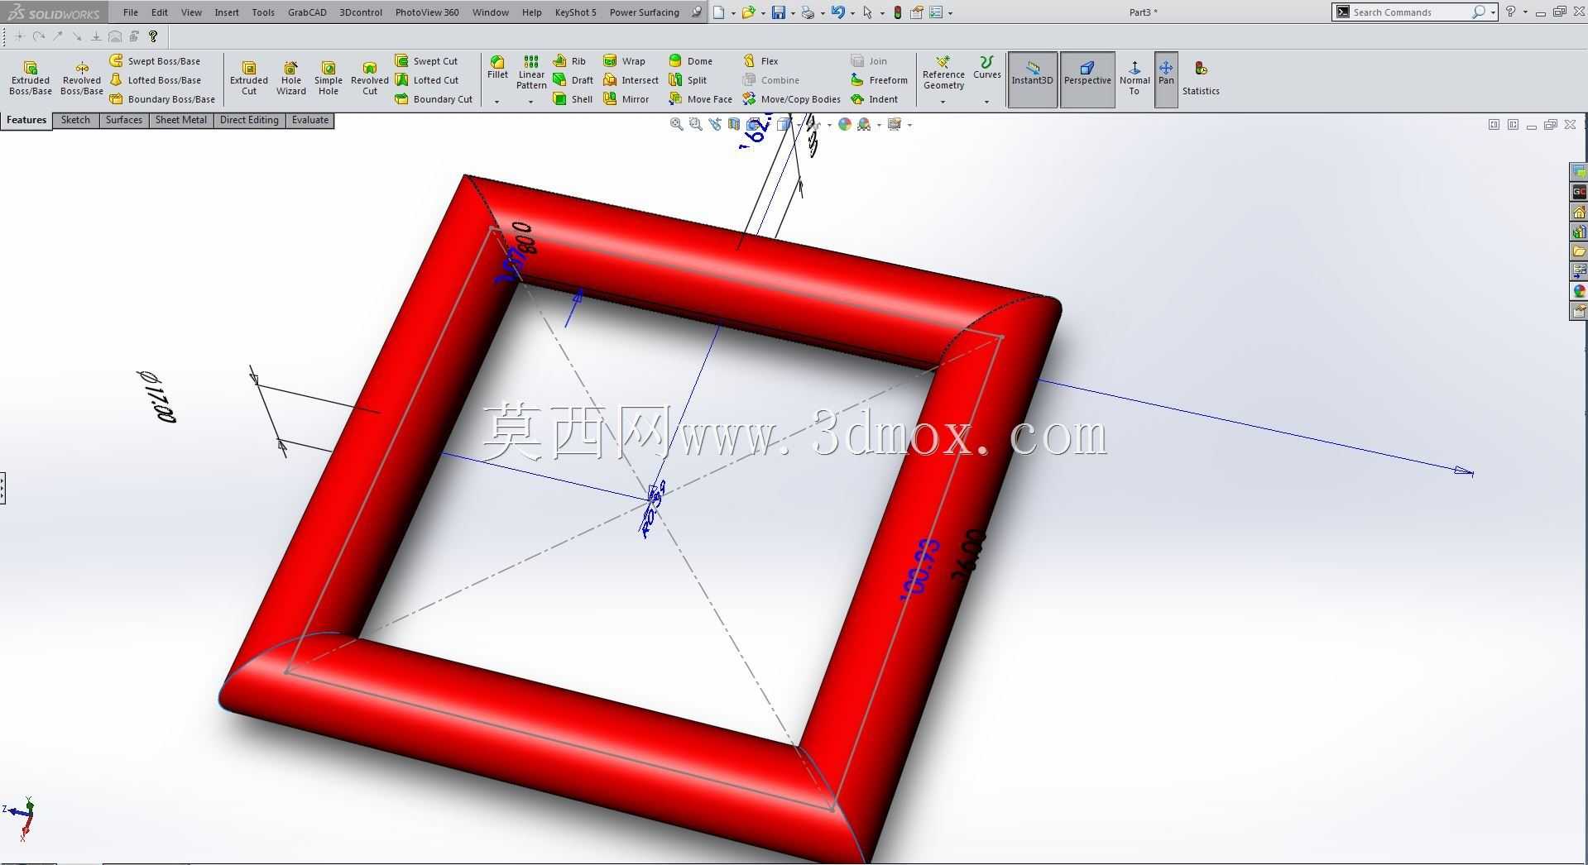Open the Save dropdown arrow

793,13
